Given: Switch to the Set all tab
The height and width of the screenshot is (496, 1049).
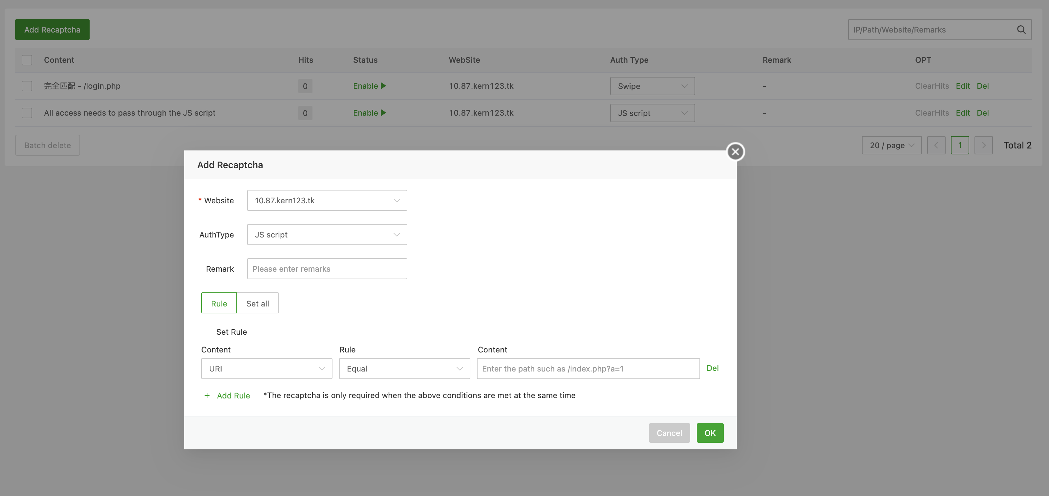Looking at the screenshot, I should coord(257,303).
